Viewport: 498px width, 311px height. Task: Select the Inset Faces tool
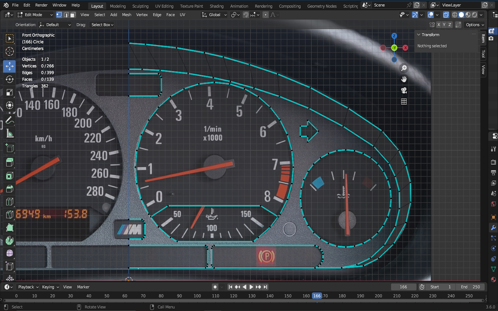pos(10,176)
